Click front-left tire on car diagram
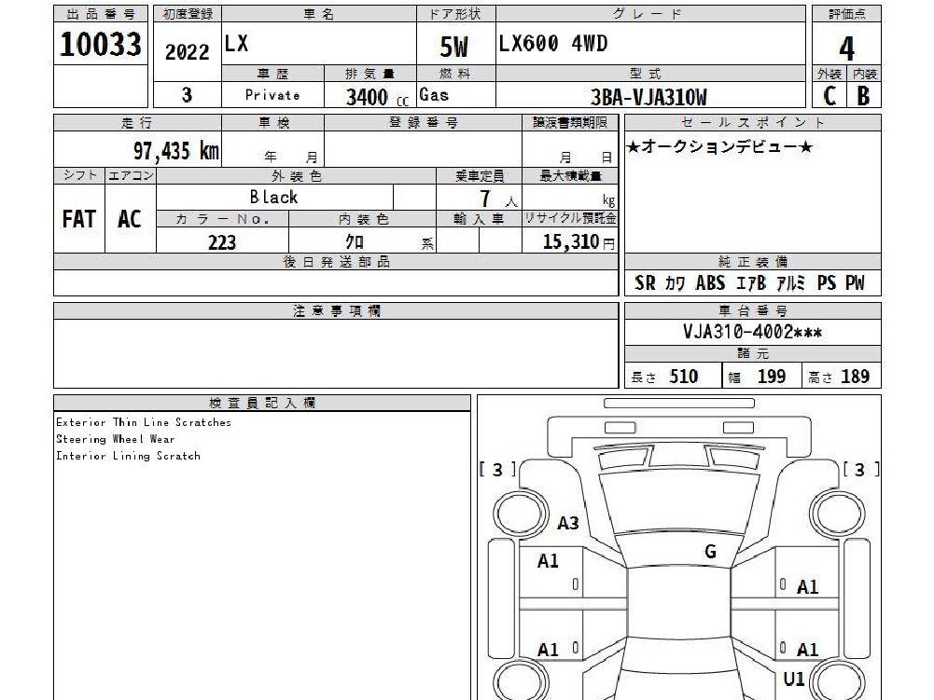Viewport: 934px width, 700px height. click(x=521, y=514)
